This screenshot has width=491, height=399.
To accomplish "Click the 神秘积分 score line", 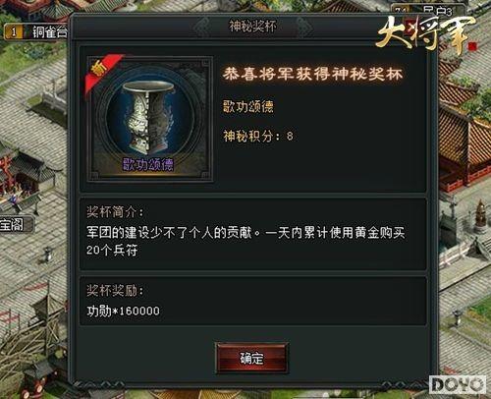I will click(x=258, y=136).
